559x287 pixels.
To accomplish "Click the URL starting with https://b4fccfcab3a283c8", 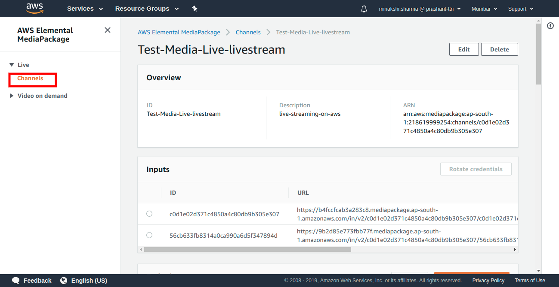I will (407, 214).
